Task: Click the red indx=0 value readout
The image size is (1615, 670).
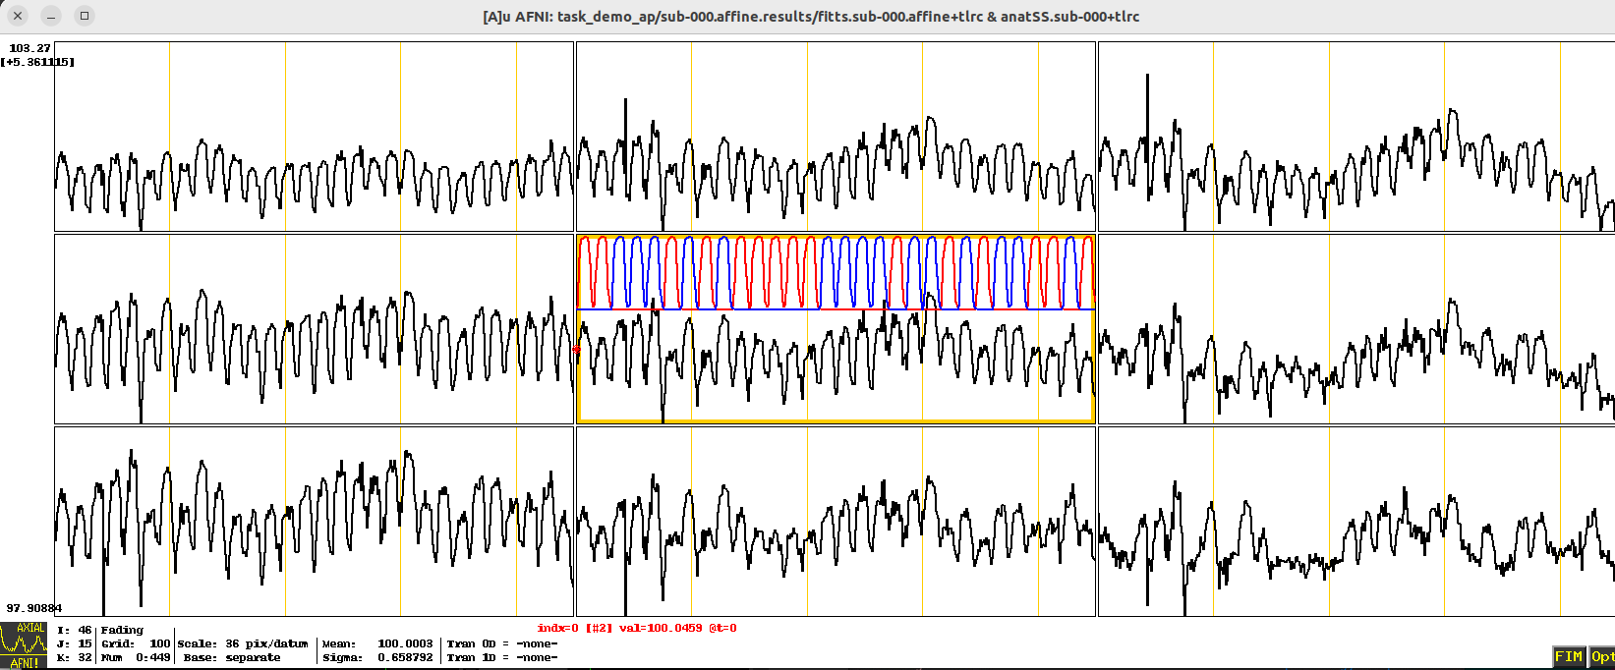Action: [636, 629]
